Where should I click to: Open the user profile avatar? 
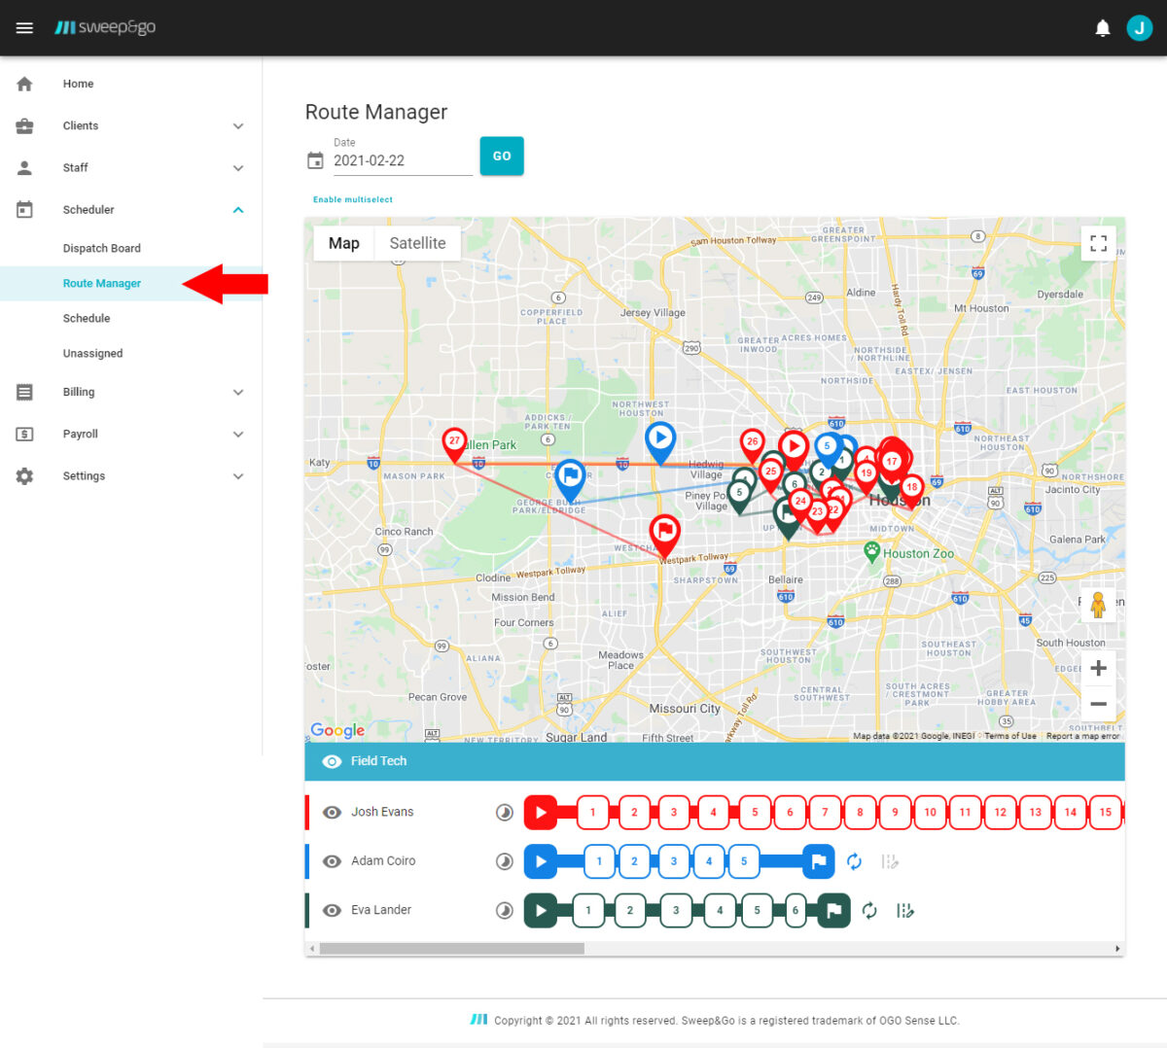pyautogui.click(x=1139, y=28)
